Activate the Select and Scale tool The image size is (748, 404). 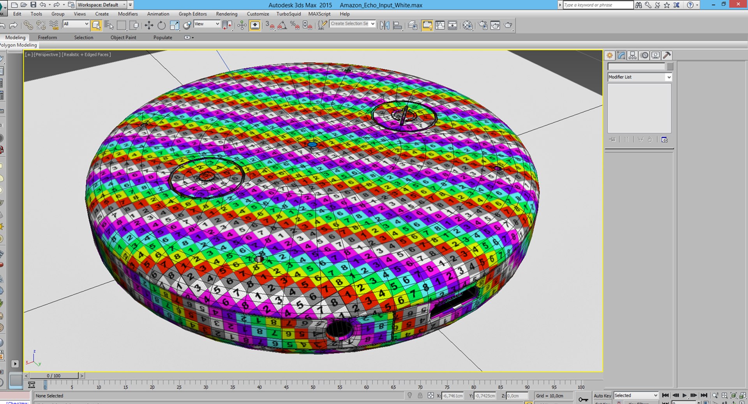[x=174, y=25]
